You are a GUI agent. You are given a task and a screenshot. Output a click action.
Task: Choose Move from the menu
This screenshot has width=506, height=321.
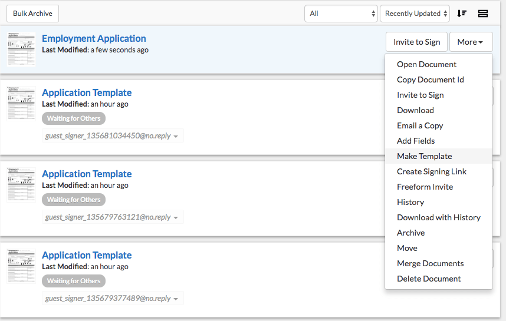(x=439, y=248)
